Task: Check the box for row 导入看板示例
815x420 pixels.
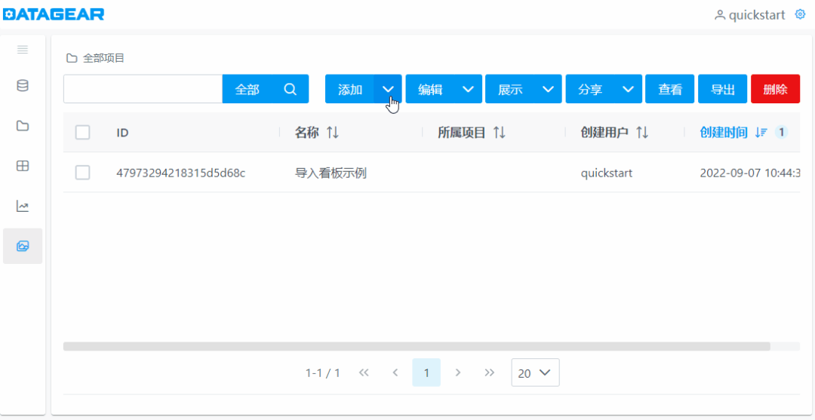Action: [83, 173]
